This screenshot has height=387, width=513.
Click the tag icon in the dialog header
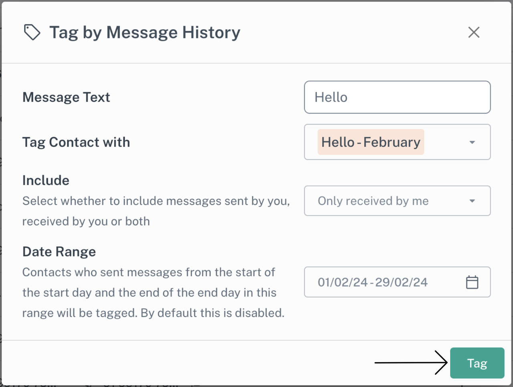pos(32,32)
